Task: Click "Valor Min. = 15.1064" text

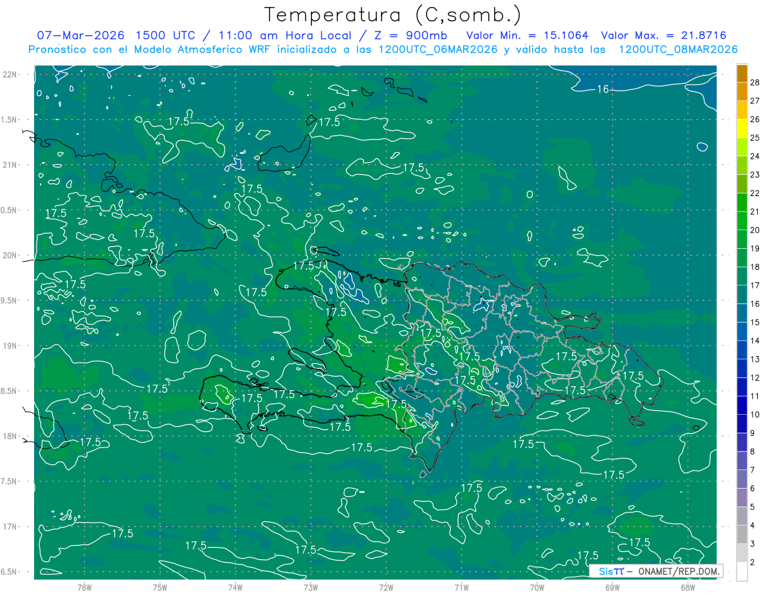Action: tap(527, 35)
